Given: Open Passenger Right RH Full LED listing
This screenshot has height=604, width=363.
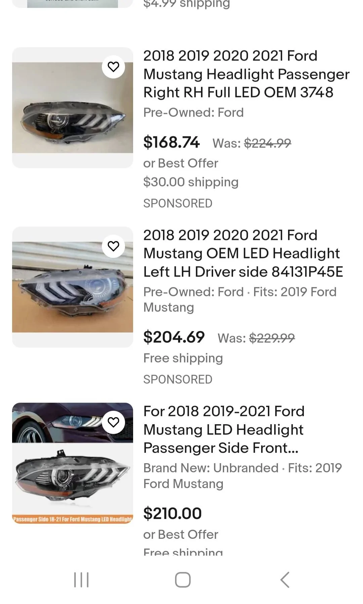Looking at the screenshot, I should pos(246,74).
